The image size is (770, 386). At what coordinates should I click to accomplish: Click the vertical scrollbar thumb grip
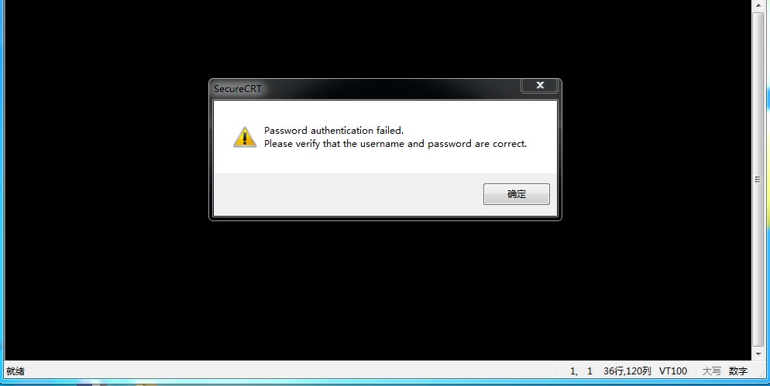coord(758,179)
